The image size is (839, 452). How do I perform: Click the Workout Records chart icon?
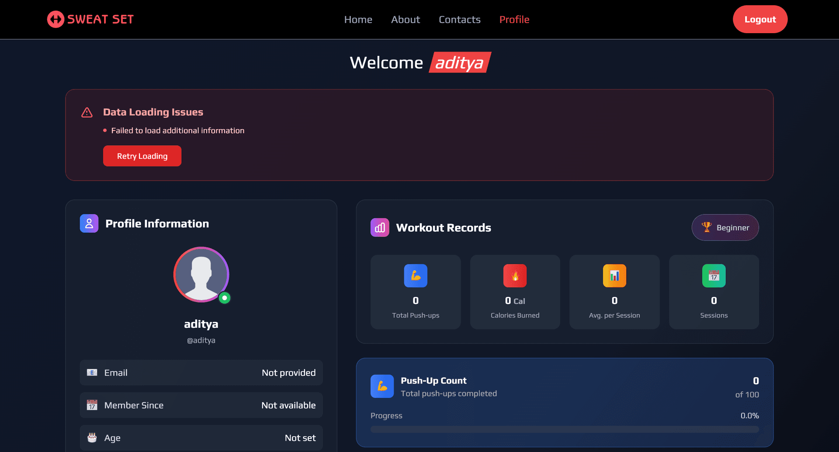(380, 228)
